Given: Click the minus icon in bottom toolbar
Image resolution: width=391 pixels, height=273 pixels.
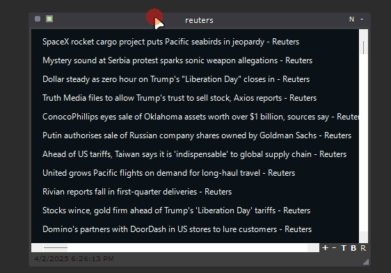Looking at the screenshot, I should pos(334,248).
